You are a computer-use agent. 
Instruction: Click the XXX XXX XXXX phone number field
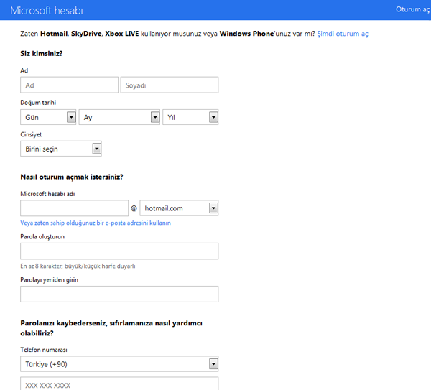point(119,384)
